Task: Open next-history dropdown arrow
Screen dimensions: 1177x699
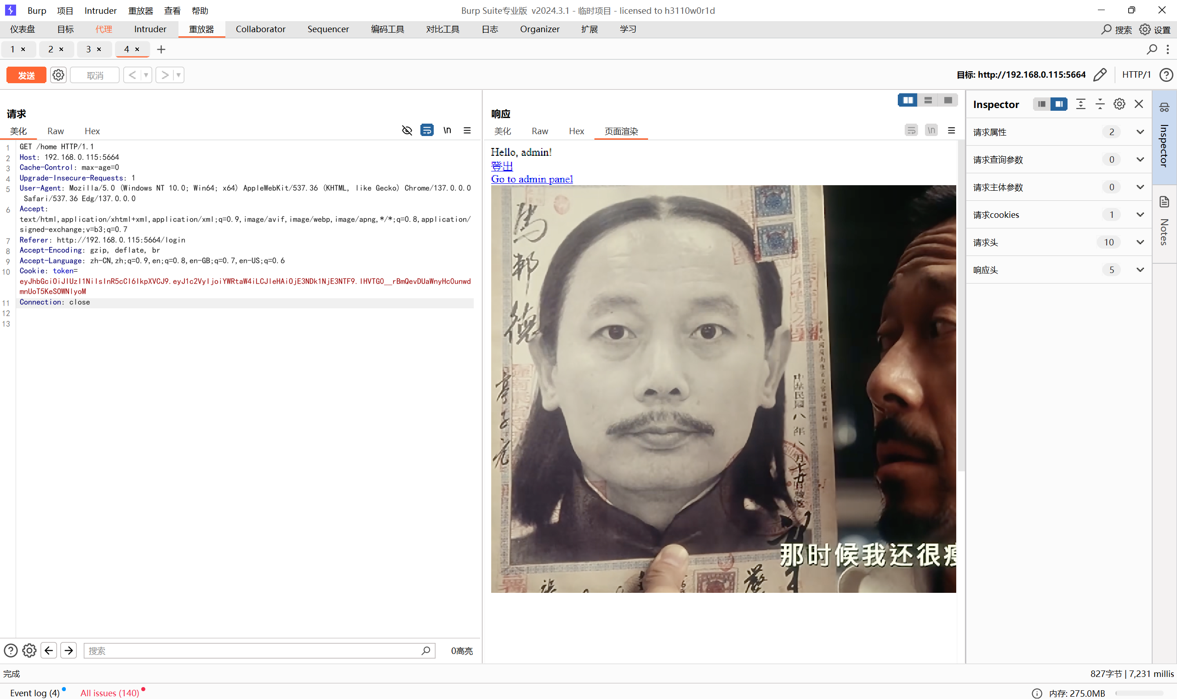Action: [x=178, y=75]
